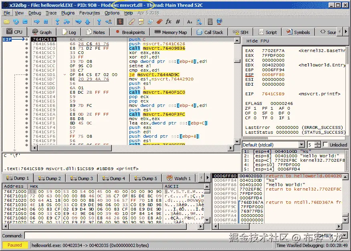Expand the Default (stdcall) calling convention dropdown
This screenshot has width=351, height=251.
tap(301, 145)
